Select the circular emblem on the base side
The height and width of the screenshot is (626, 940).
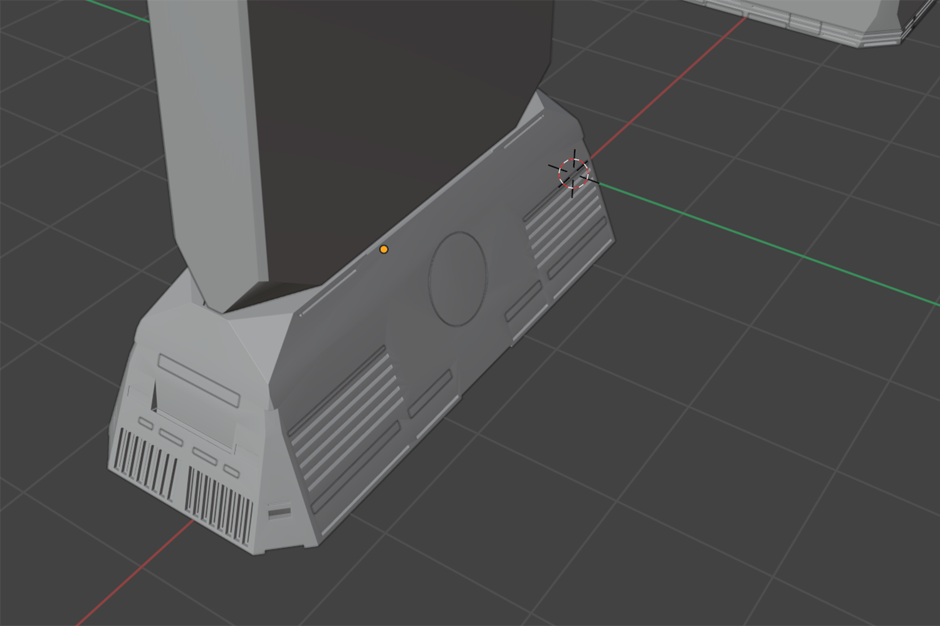[457, 279]
